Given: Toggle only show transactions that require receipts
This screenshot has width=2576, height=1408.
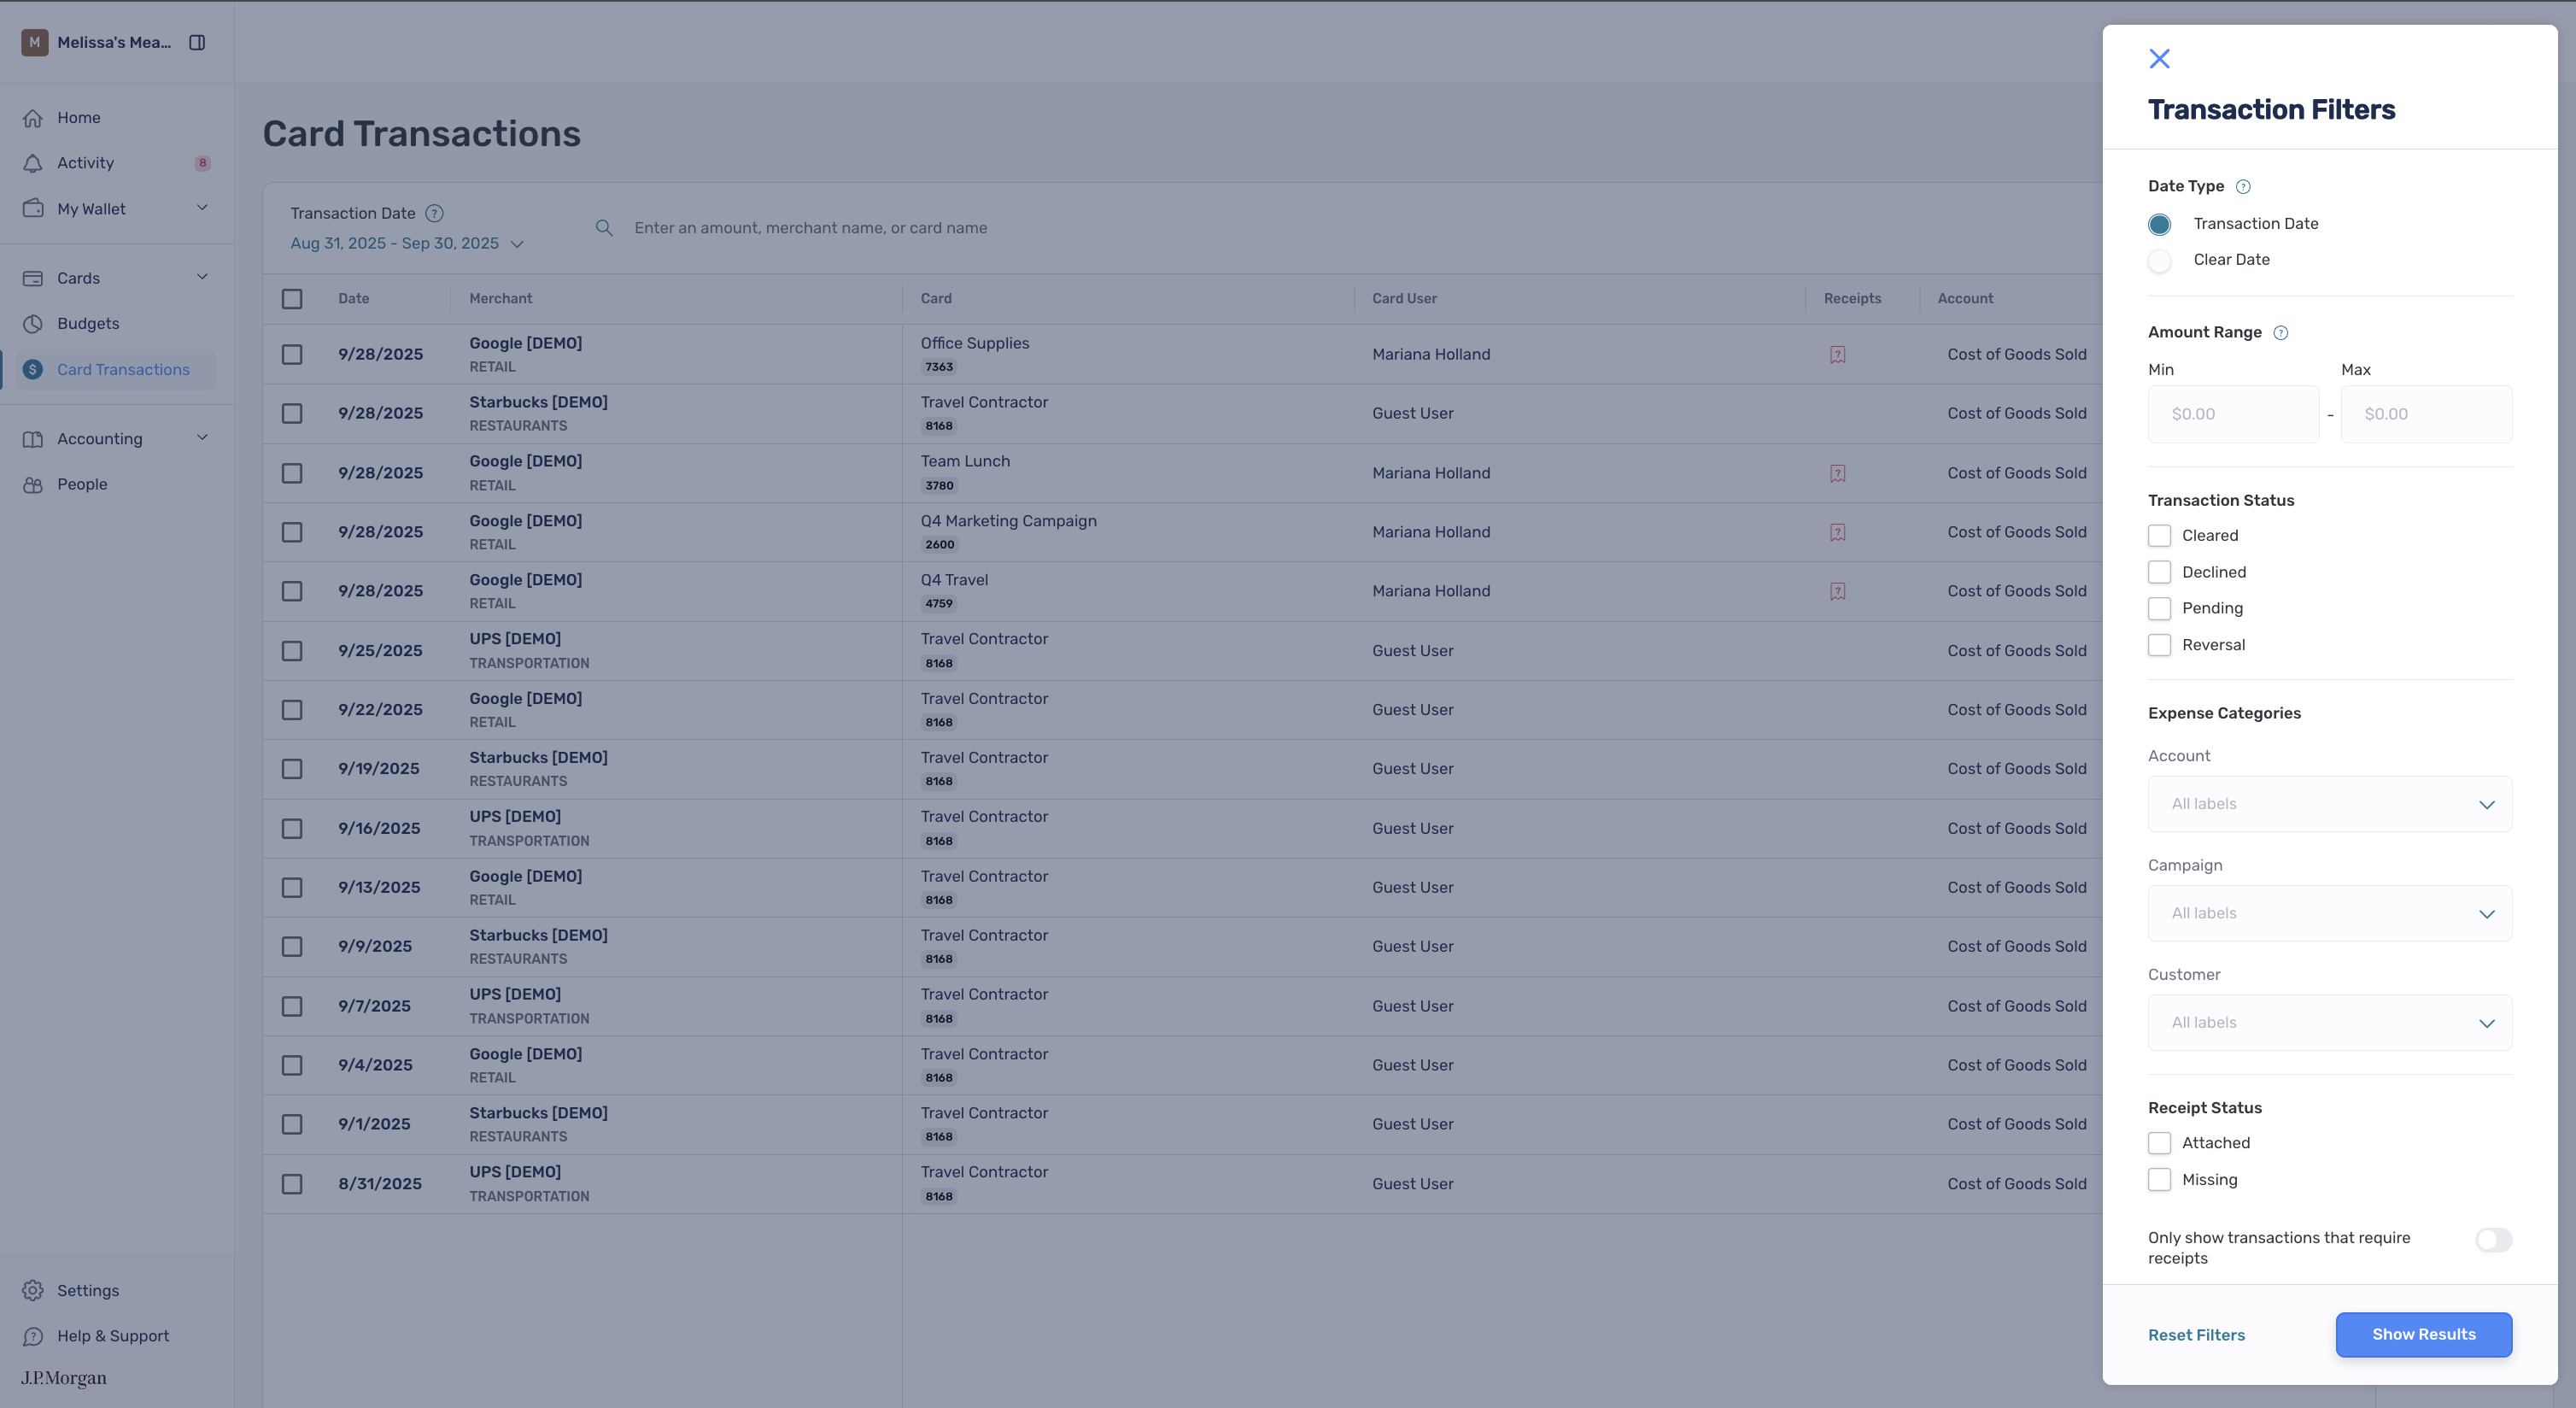Looking at the screenshot, I should click(2493, 1240).
